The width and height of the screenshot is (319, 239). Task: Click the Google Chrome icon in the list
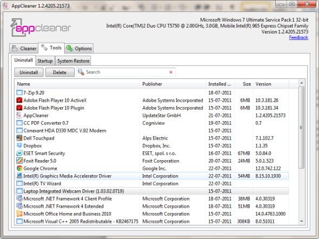19,168
